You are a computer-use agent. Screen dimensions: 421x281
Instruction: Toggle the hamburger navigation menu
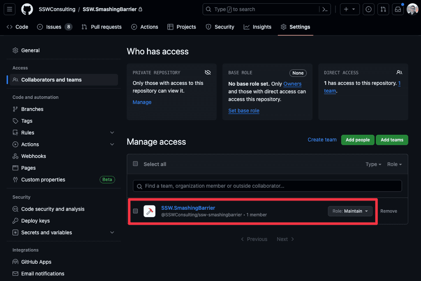point(9,9)
